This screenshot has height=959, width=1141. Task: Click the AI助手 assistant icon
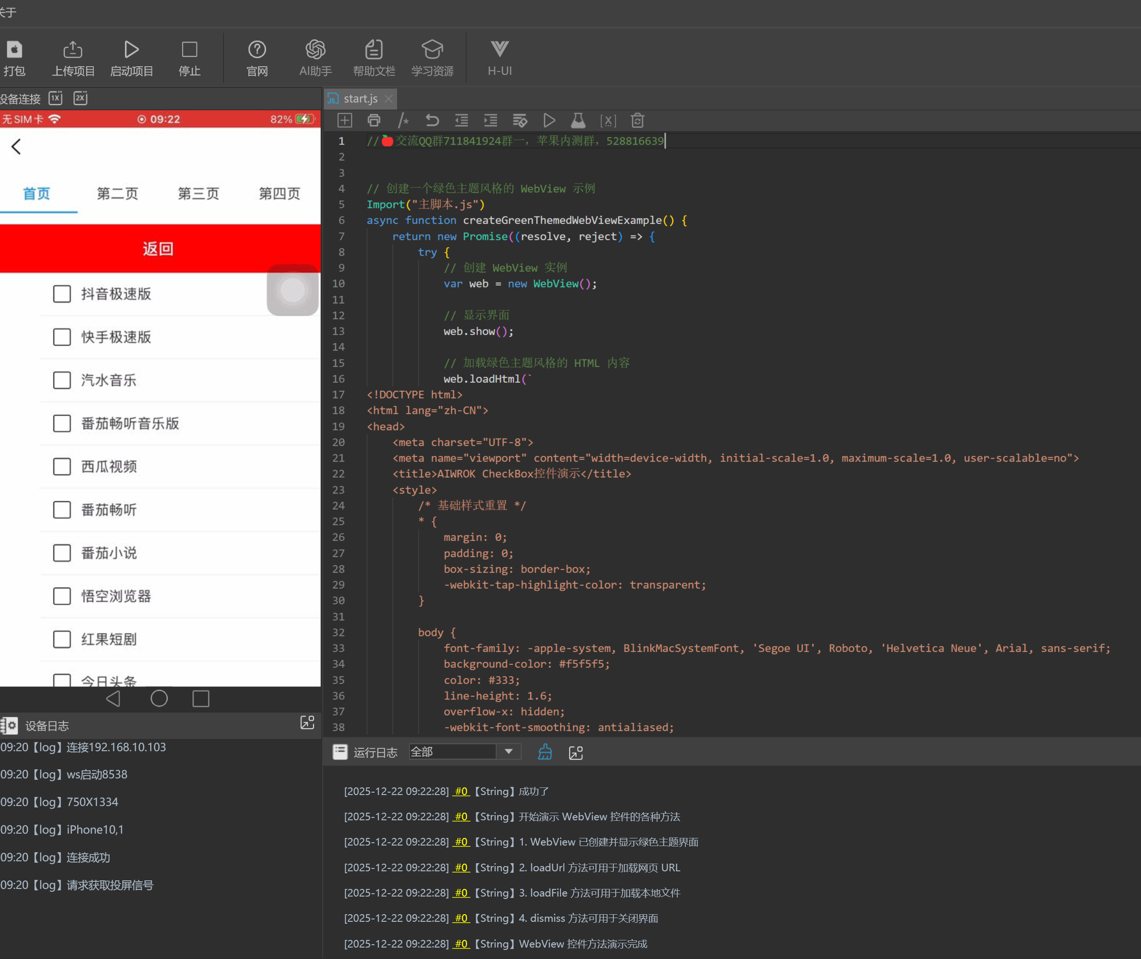316,50
